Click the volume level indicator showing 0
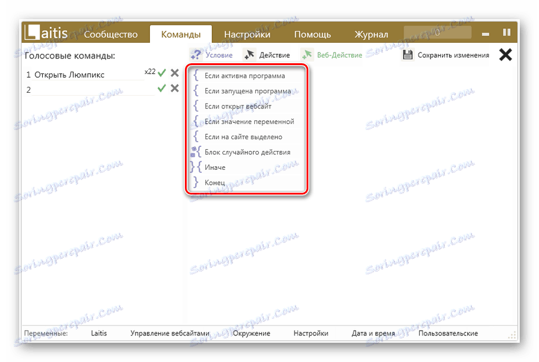The height and width of the screenshot is (362, 539). 437,33
